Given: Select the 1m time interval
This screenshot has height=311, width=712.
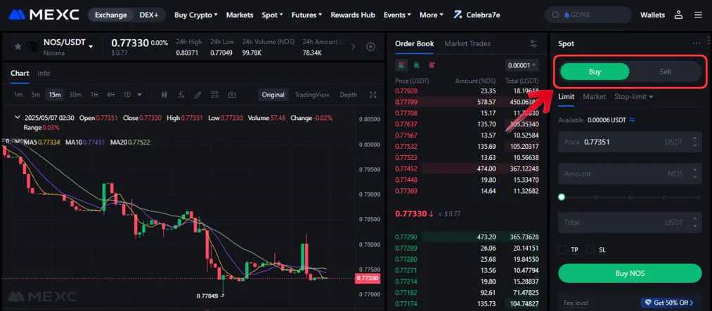Looking at the screenshot, I should 18,95.
